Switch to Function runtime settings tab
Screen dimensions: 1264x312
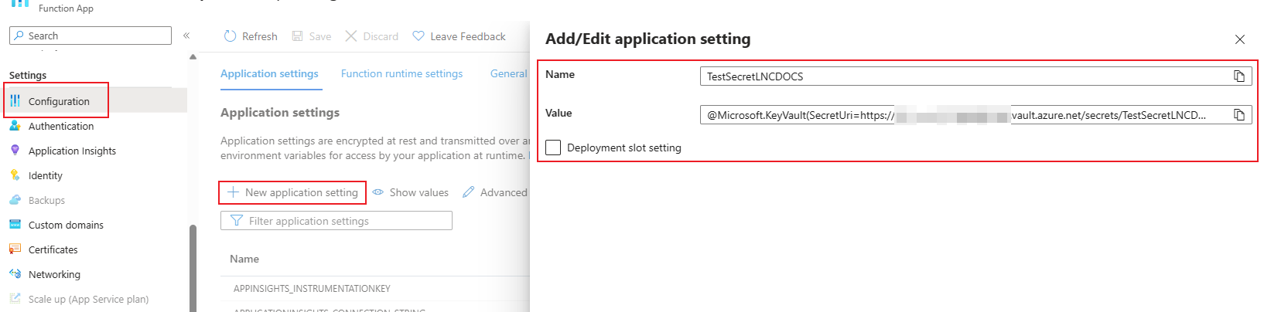click(401, 73)
